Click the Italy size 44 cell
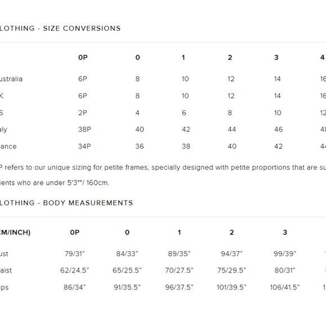 pos(232,129)
